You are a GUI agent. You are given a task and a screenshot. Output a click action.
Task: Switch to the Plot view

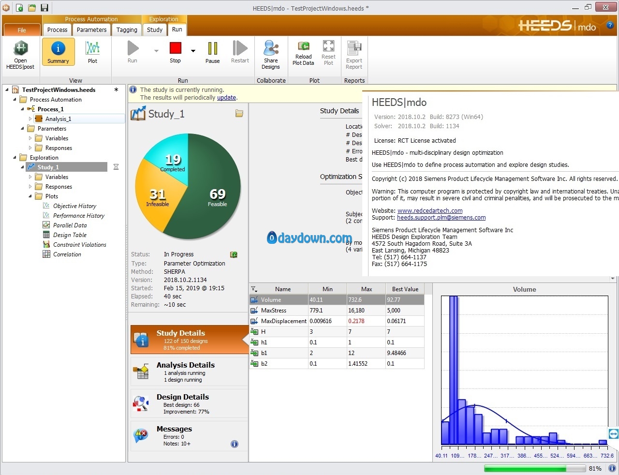click(92, 52)
